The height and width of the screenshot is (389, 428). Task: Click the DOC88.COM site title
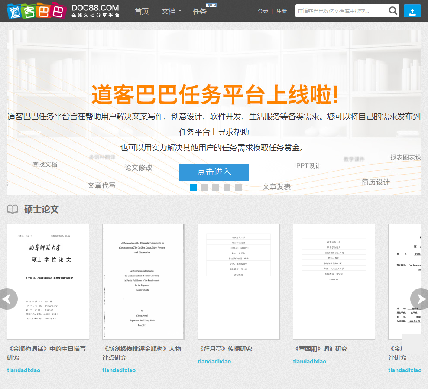(x=95, y=8)
